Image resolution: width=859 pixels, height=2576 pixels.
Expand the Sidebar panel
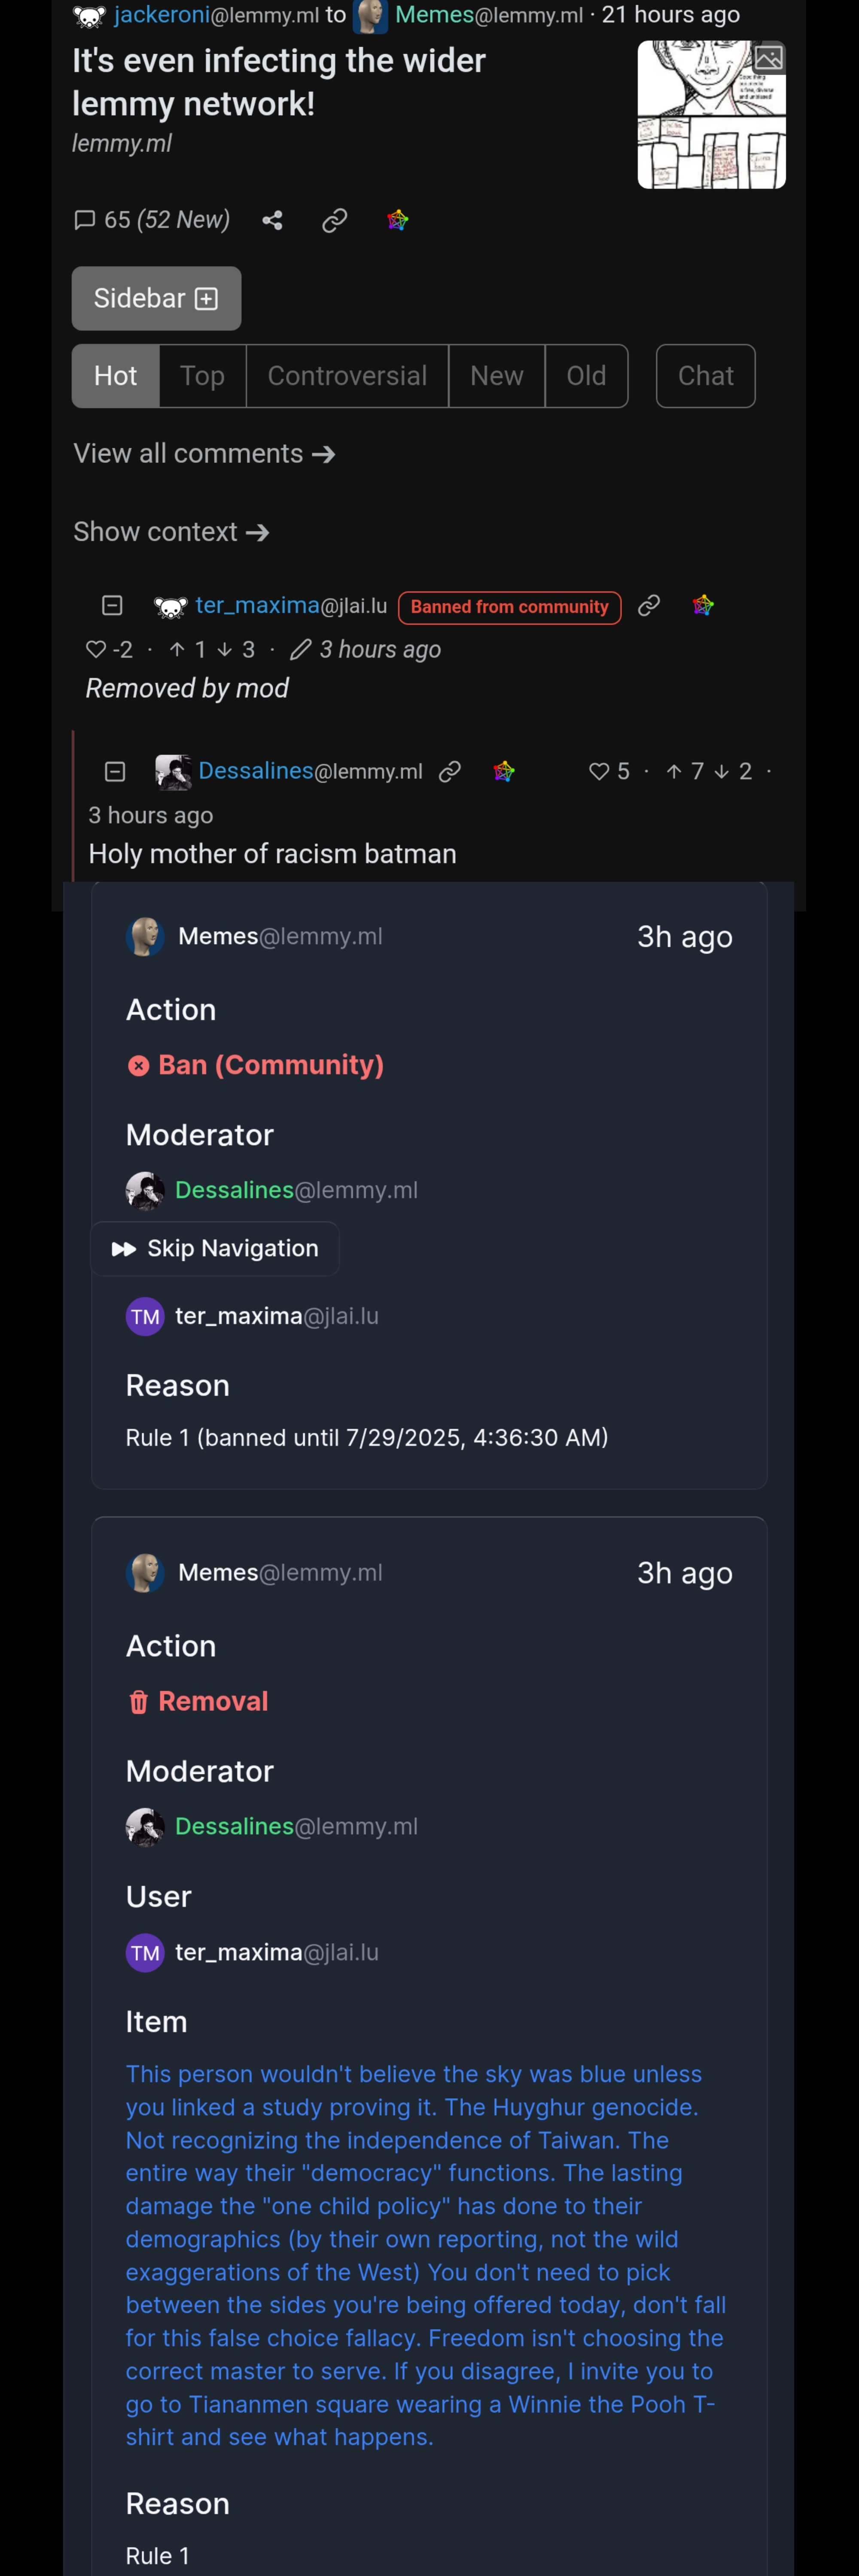click(x=156, y=298)
